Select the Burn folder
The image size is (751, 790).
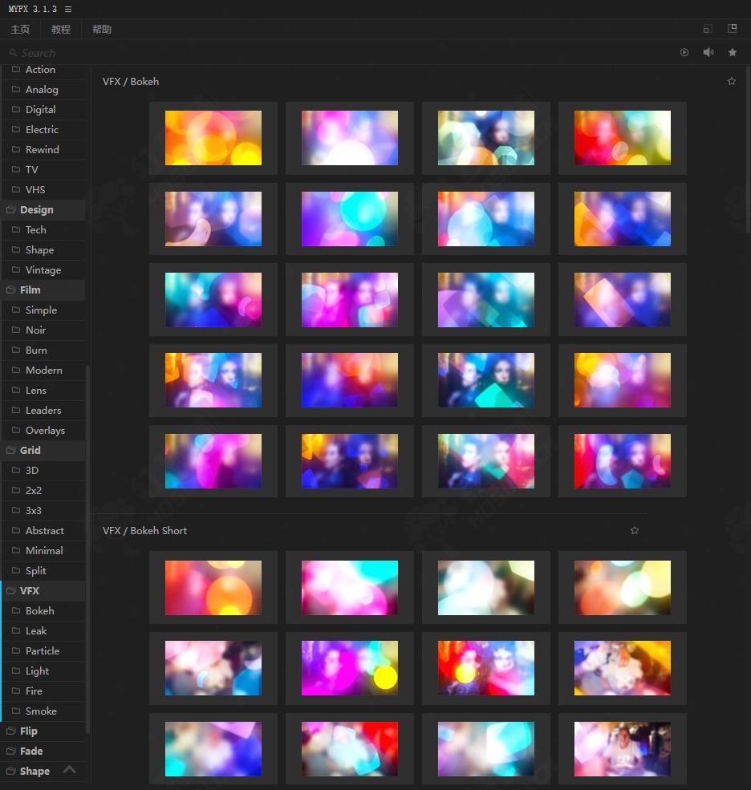[43, 350]
